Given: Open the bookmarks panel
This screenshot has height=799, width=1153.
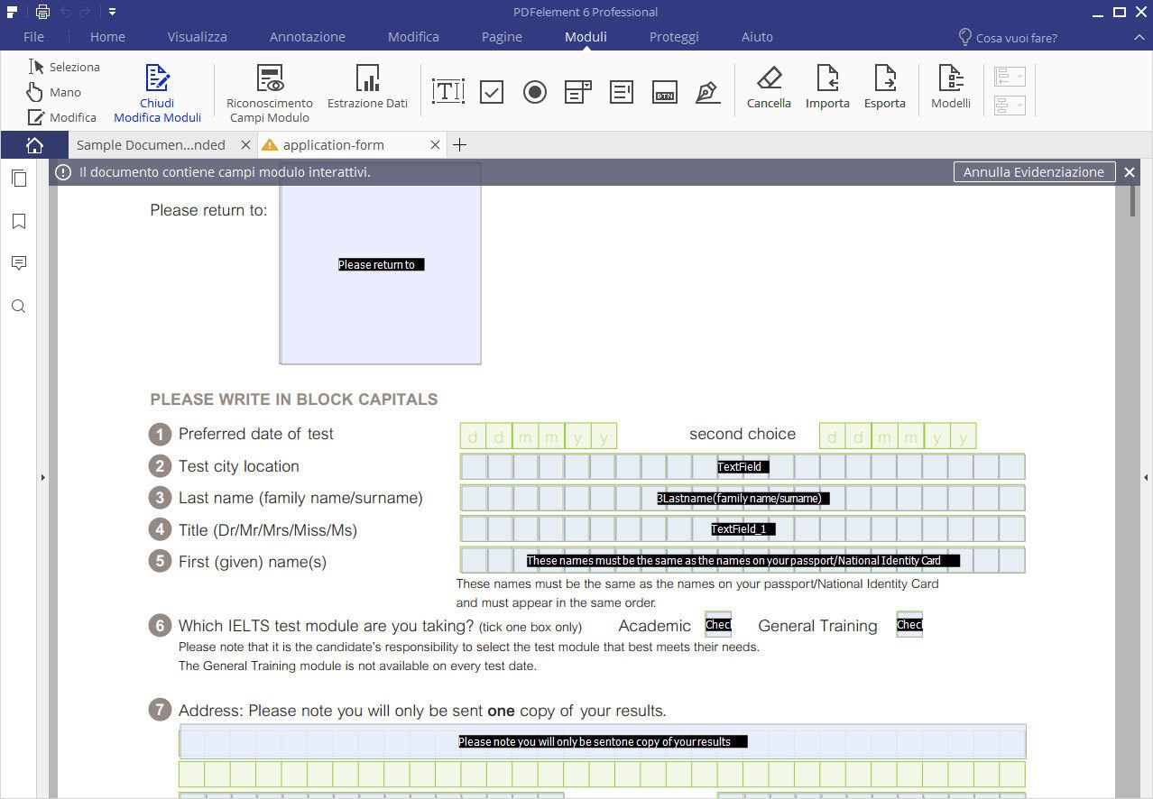Looking at the screenshot, I should [x=18, y=221].
